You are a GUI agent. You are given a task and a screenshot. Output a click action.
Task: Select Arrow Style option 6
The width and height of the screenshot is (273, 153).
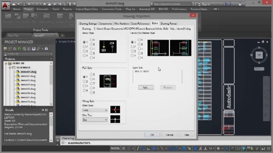[91, 44]
